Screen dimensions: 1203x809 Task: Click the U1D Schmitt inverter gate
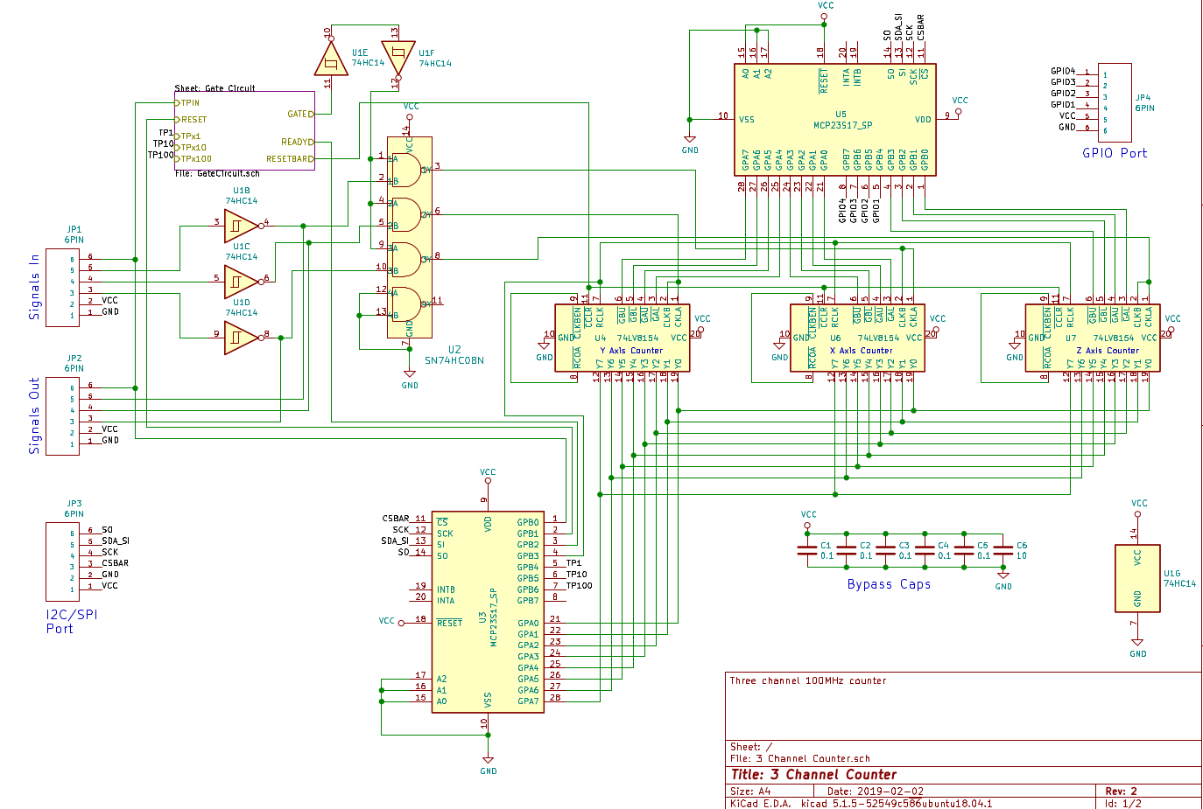tap(242, 338)
